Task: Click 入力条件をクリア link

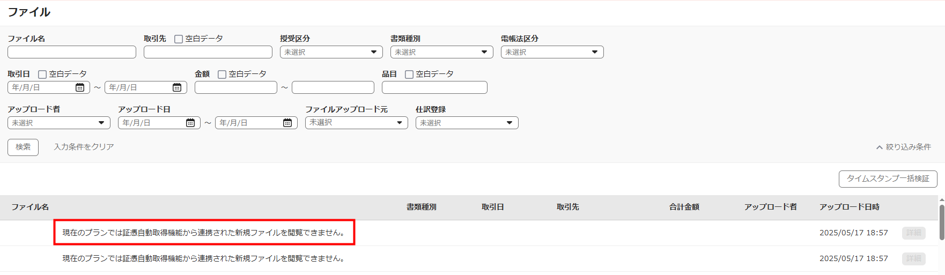Action: (x=84, y=147)
